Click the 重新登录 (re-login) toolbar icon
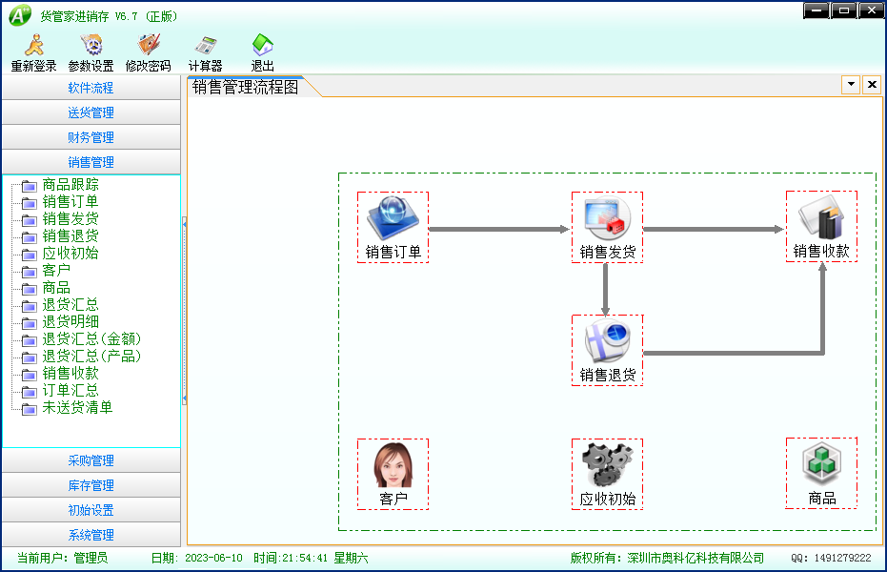 tap(34, 45)
